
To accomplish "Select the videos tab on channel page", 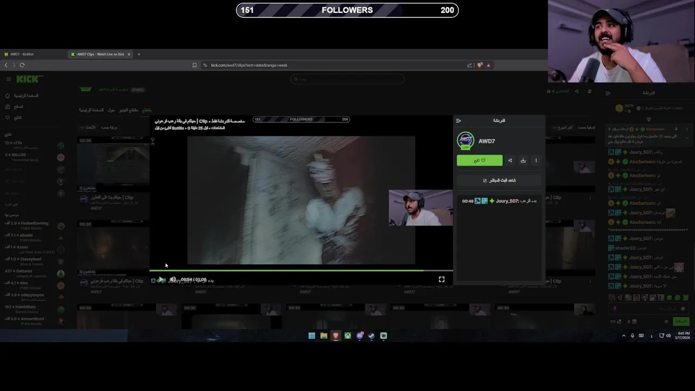I will [129, 110].
